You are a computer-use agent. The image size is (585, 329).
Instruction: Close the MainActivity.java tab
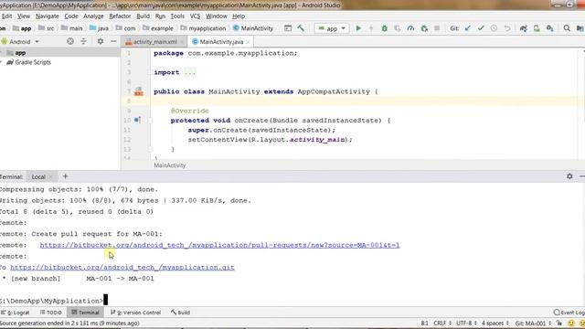pyautogui.click(x=248, y=42)
